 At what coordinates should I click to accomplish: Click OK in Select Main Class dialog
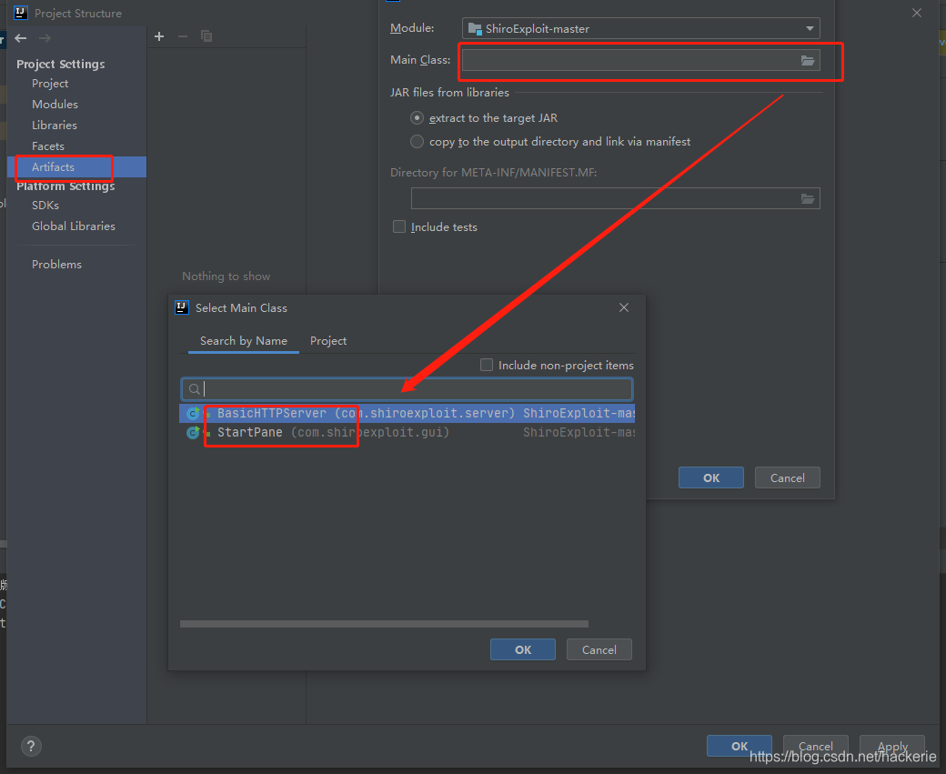(522, 649)
